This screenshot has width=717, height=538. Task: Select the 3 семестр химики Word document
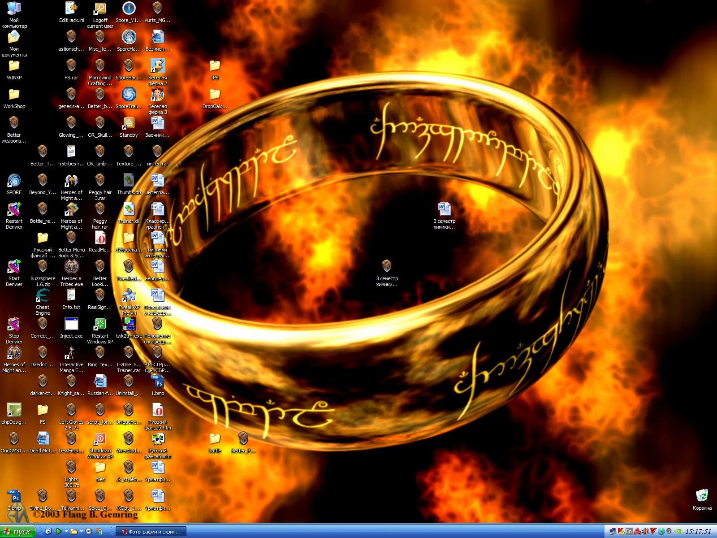tap(444, 216)
